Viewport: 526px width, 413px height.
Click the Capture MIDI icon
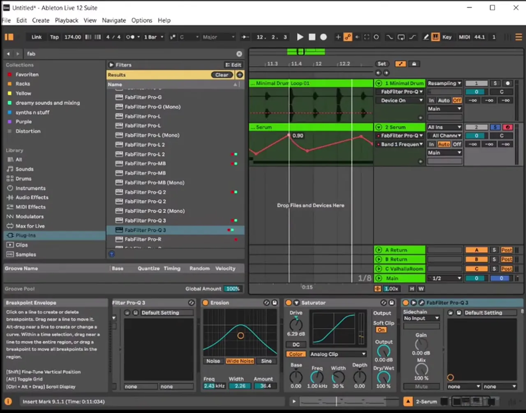(367, 37)
